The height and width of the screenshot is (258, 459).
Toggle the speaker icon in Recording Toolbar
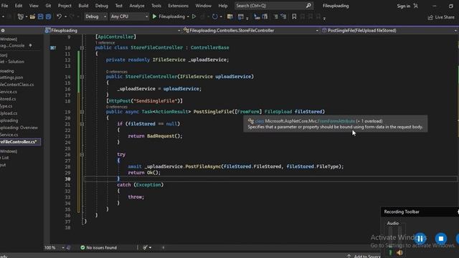tap(399, 252)
